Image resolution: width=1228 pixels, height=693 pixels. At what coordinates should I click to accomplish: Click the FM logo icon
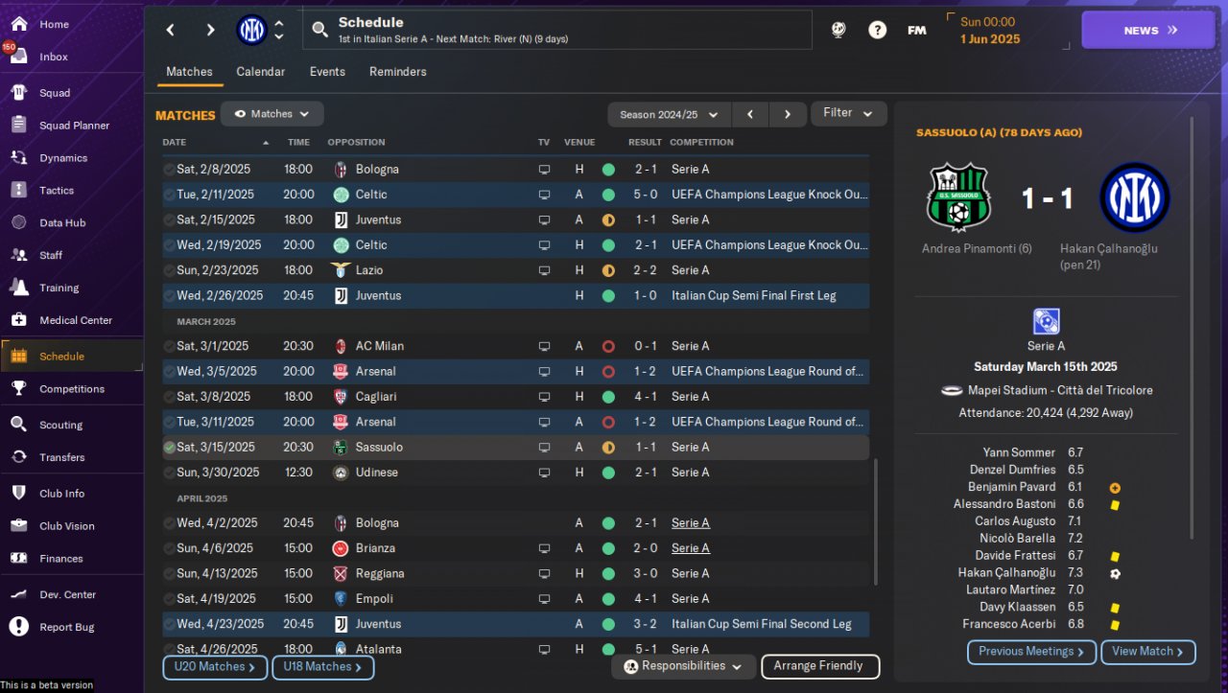click(916, 30)
